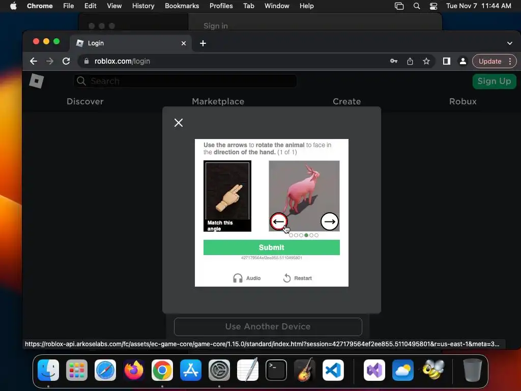Open the Discover page

click(85, 101)
